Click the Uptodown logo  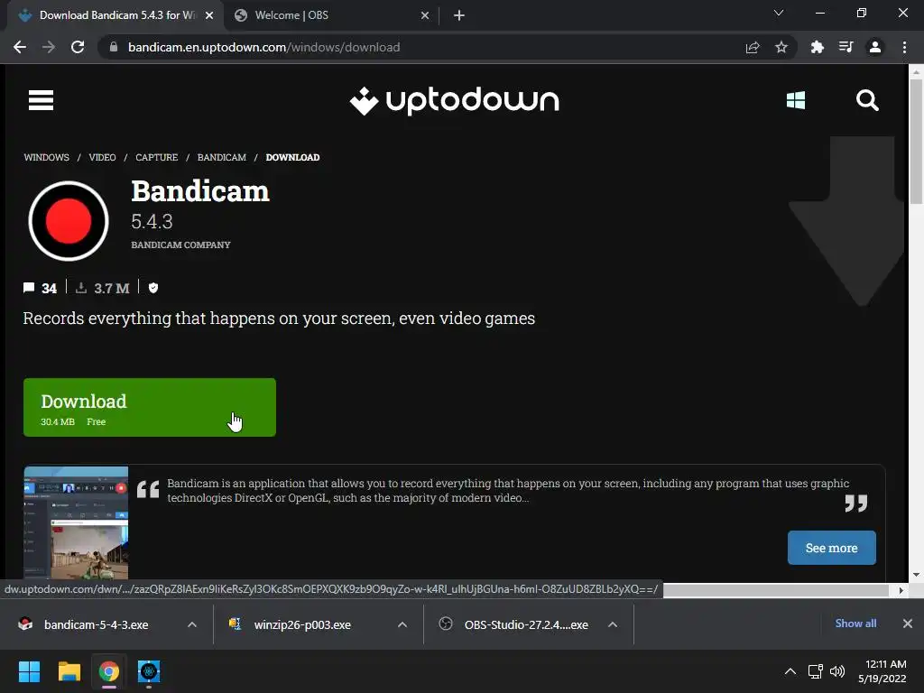[x=455, y=101]
